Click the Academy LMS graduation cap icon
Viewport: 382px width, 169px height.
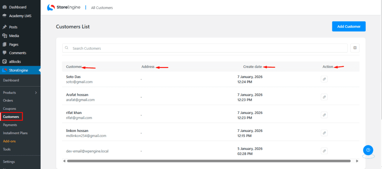tap(4, 16)
